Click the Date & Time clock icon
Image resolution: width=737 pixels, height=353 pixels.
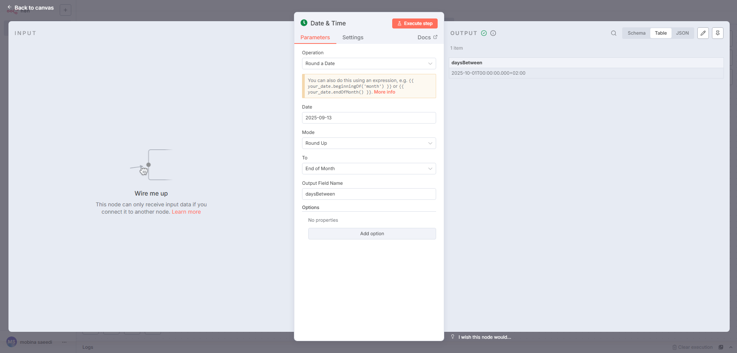[304, 23]
